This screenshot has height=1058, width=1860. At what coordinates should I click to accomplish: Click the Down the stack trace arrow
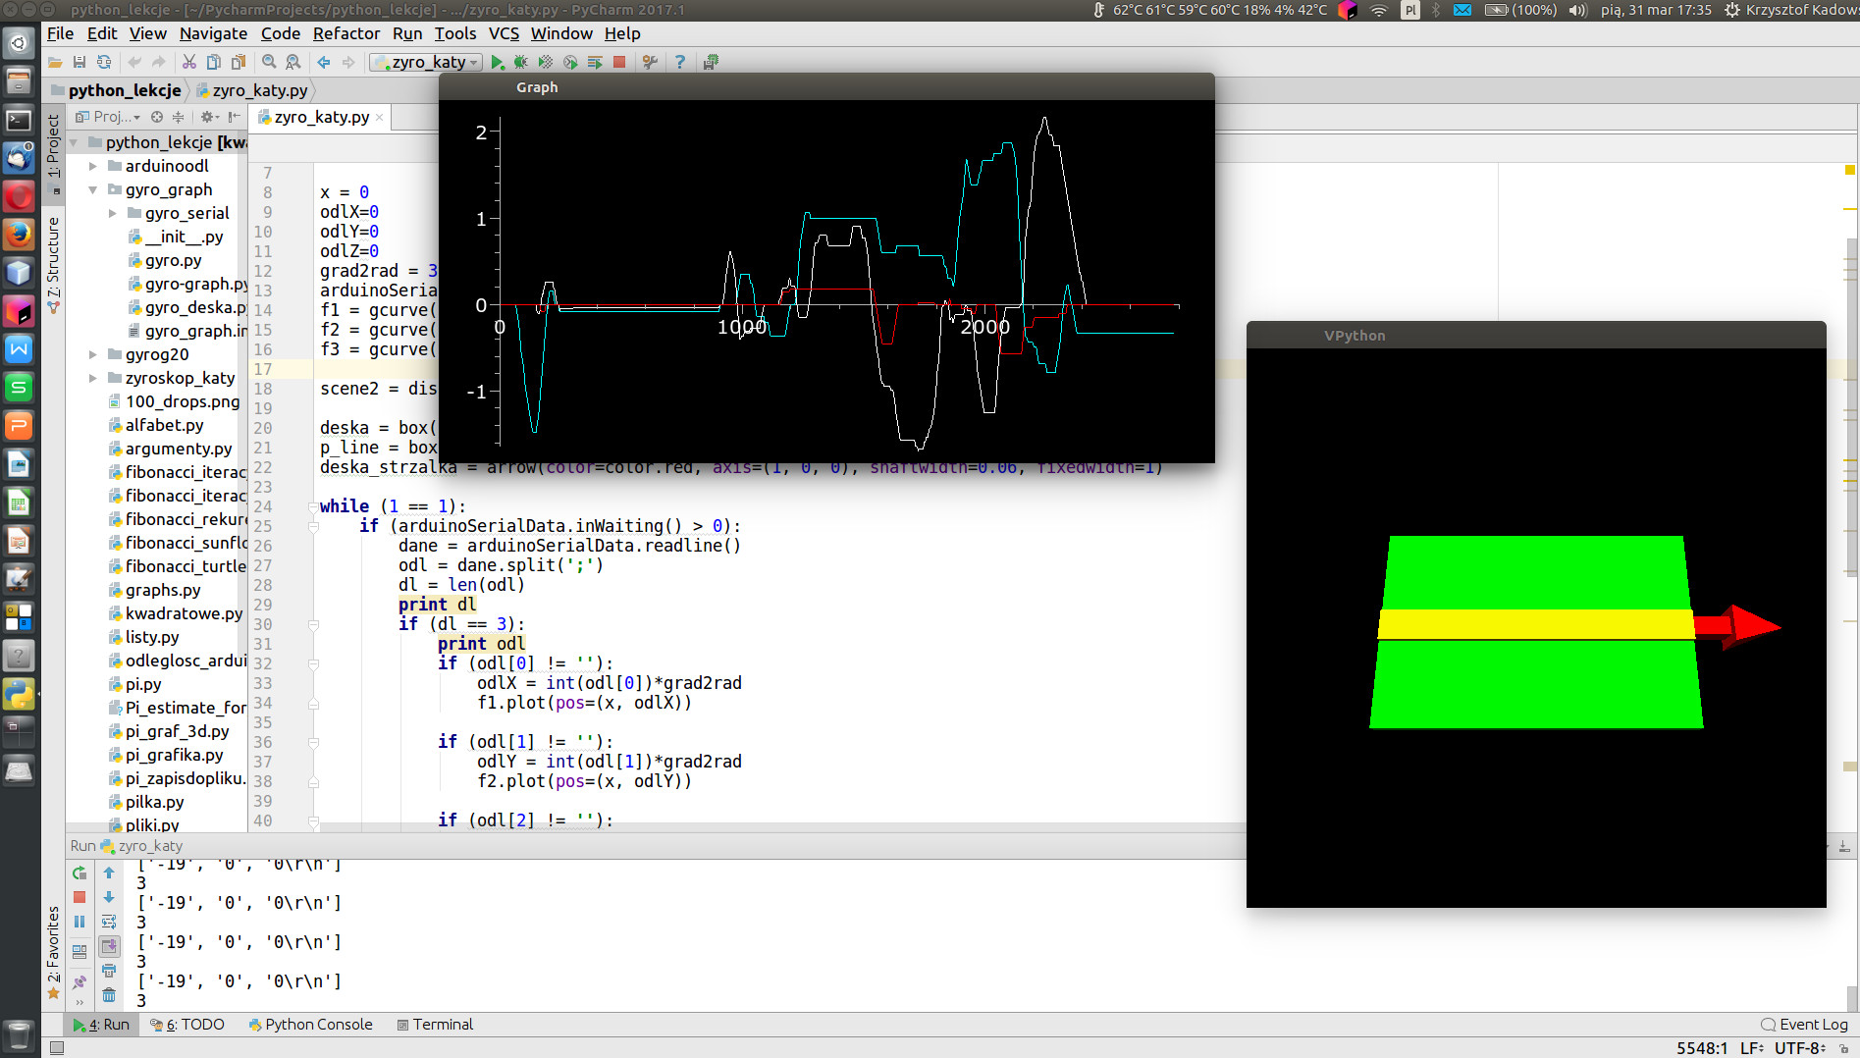[109, 897]
